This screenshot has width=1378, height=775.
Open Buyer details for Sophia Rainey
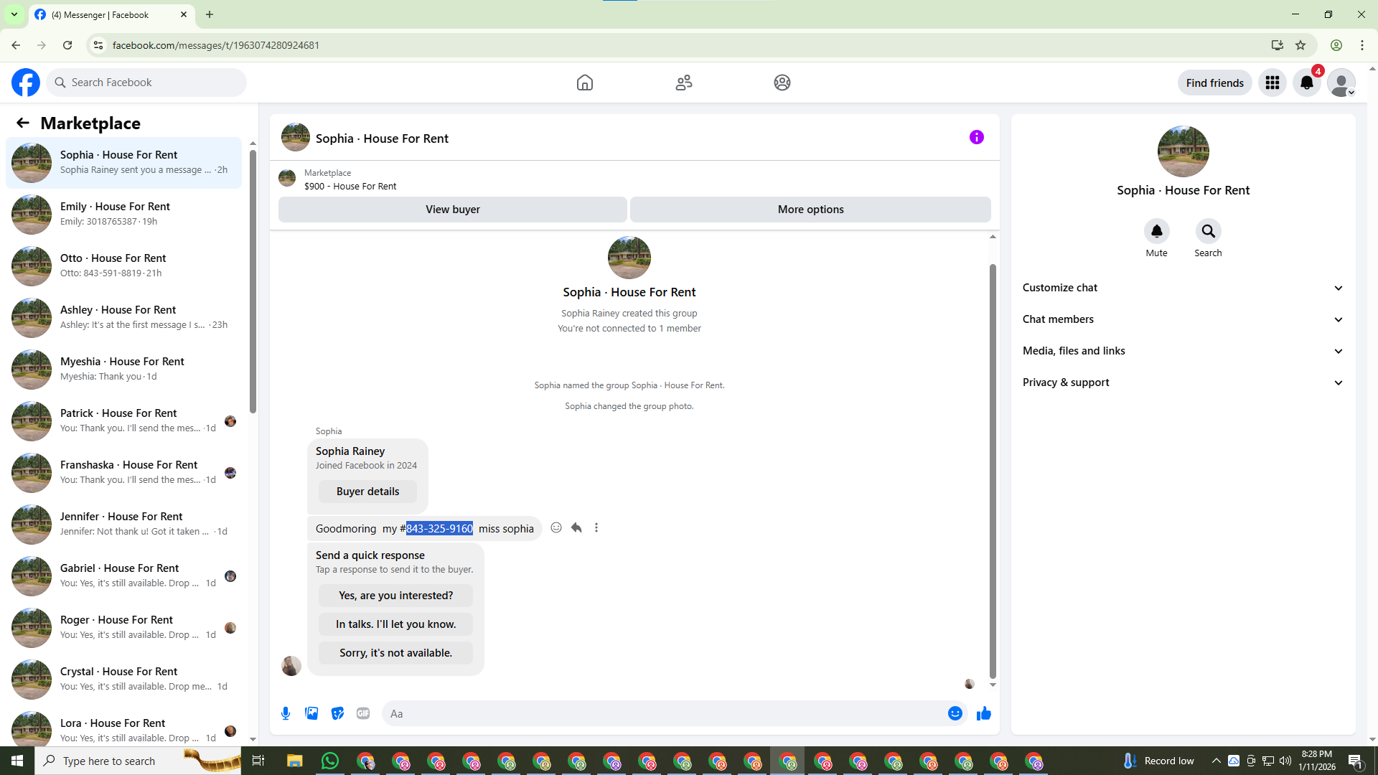point(367,492)
